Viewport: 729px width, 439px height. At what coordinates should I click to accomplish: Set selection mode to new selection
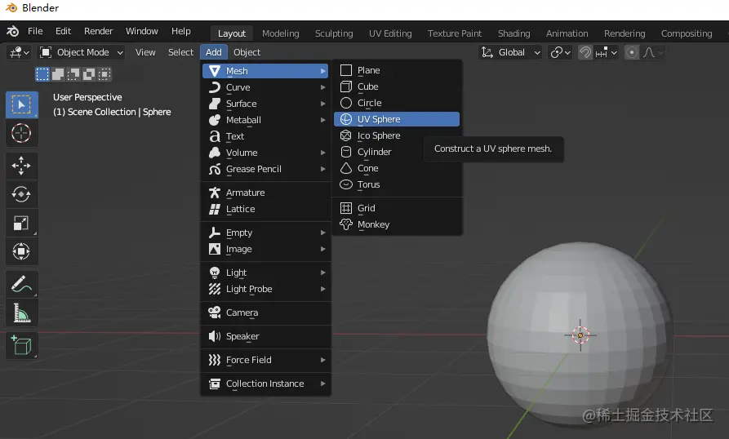click(42, 74)
